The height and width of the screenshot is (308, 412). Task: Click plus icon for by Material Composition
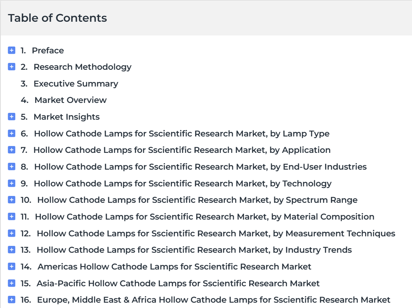coord(11,217)
